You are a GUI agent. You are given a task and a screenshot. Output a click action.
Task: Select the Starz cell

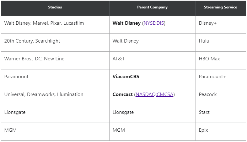point(204,112)
